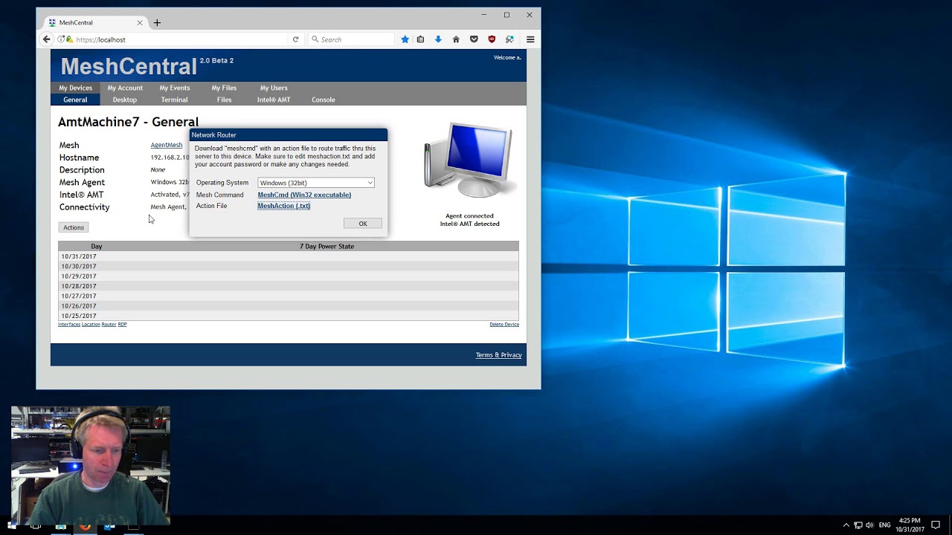Switch to the Intel AMT tab
This screenshot has width=952, height=535.
coord(274,100)
